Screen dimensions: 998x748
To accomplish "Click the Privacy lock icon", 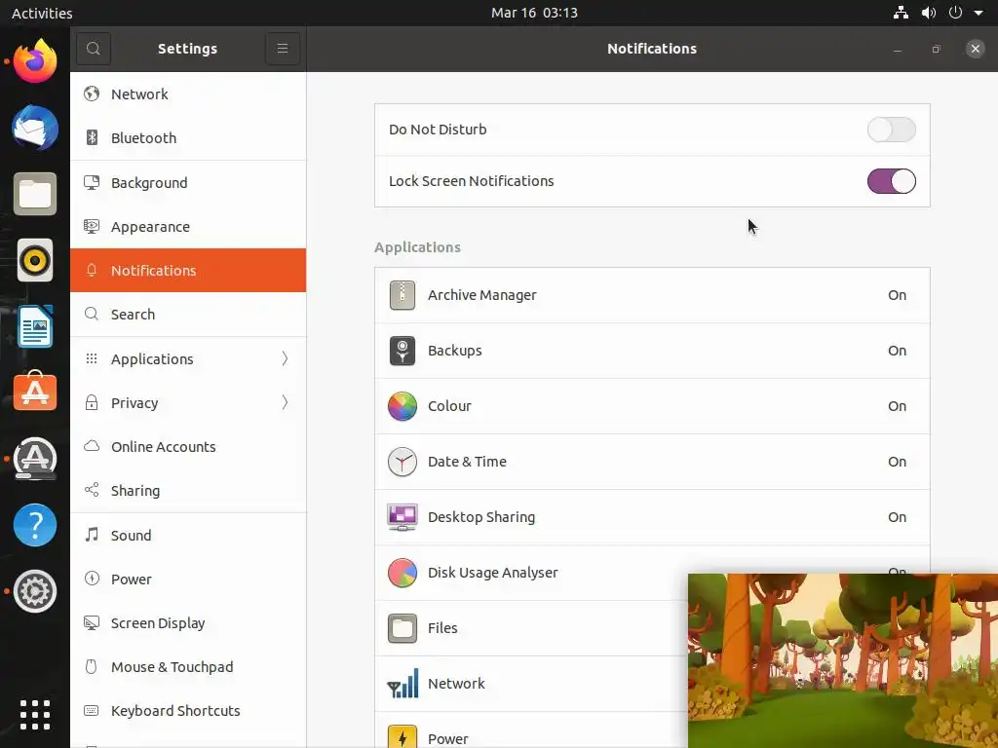I will click(x=92, y=402).
